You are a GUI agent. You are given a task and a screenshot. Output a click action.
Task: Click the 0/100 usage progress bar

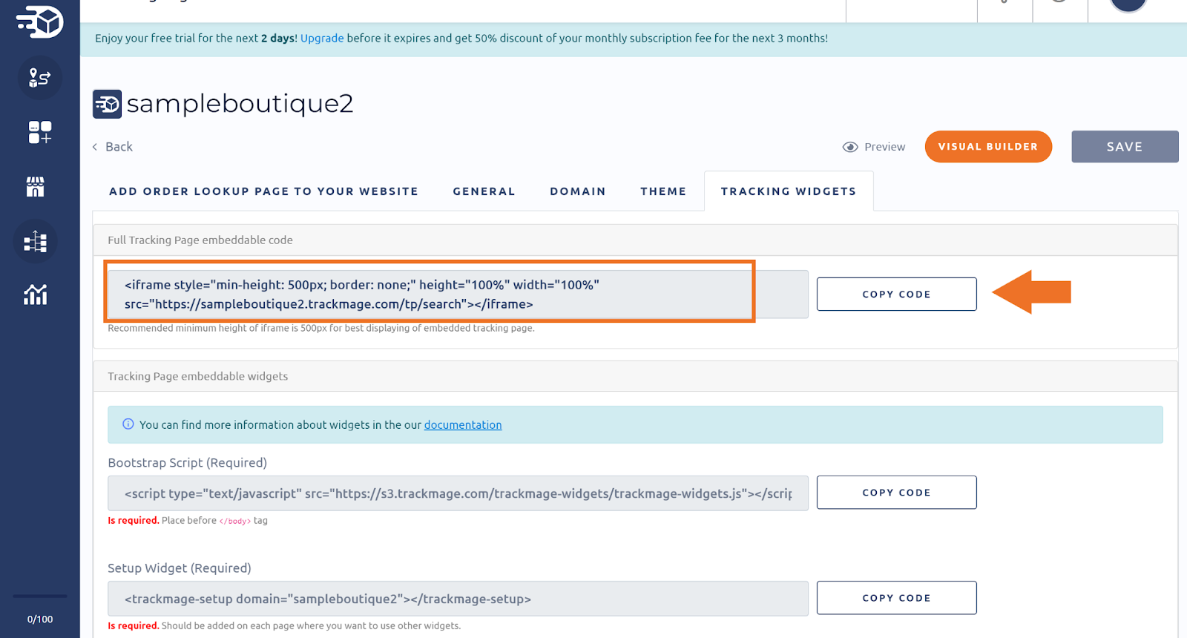(40, 596)
